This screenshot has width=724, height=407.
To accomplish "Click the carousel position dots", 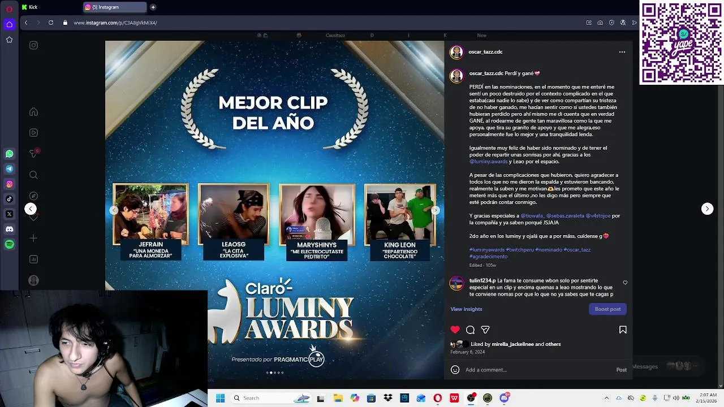I will (275, 373).
